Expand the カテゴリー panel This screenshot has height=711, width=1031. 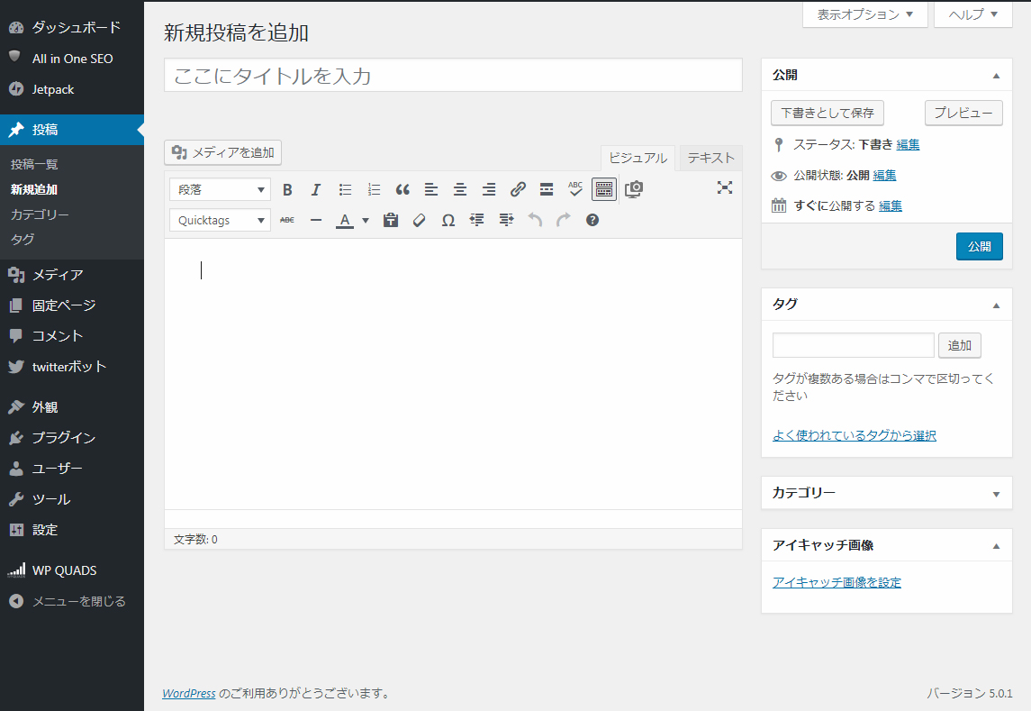click(x=996, y=494)
